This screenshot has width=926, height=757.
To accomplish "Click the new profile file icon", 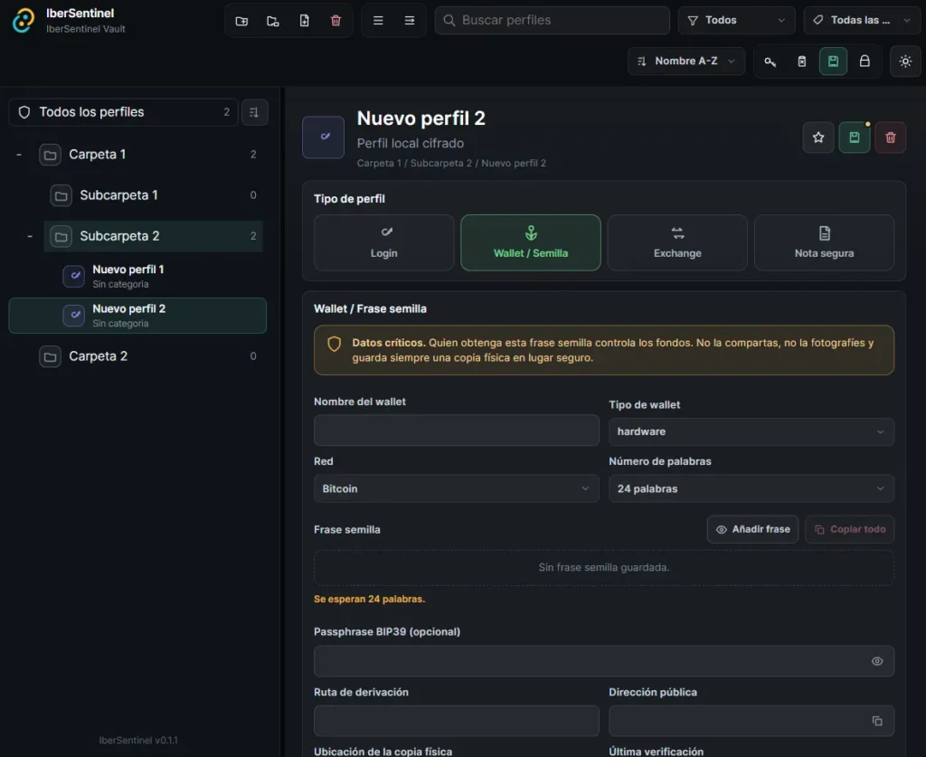I will tap(304, 21).
